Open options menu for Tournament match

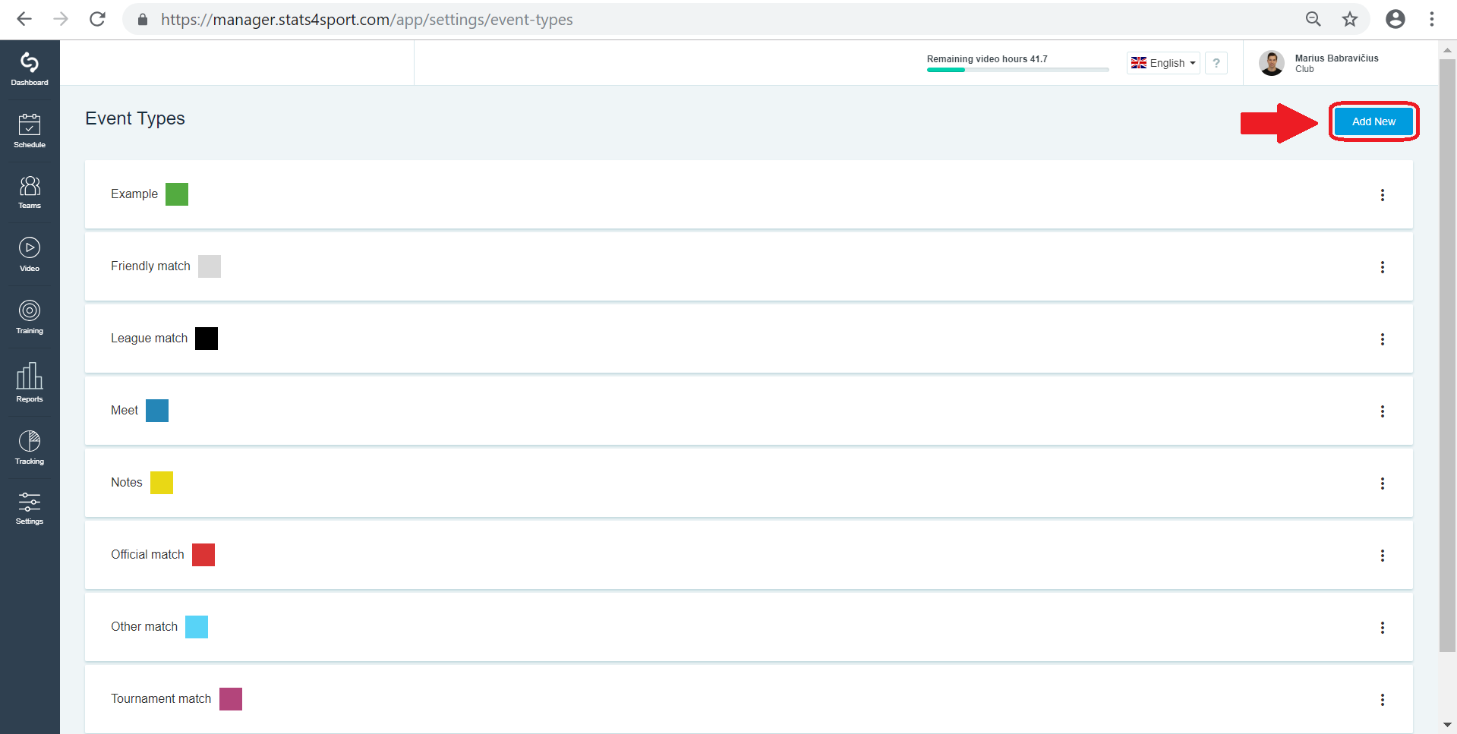tap(1383, 700)
